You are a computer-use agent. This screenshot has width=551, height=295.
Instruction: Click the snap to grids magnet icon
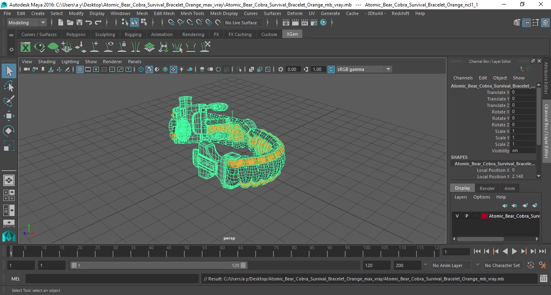click(171, 23)
